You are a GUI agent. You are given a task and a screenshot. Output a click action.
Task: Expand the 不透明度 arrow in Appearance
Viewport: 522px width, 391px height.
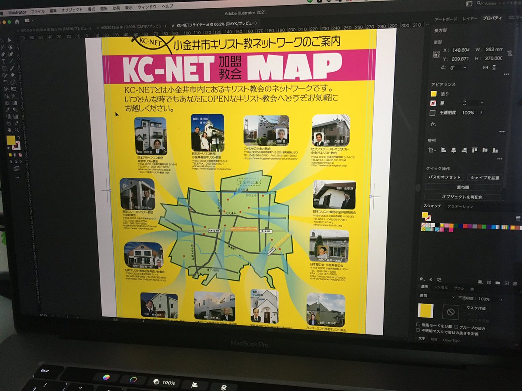click(481, 113)
